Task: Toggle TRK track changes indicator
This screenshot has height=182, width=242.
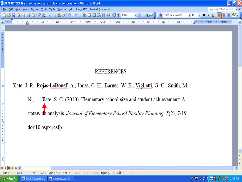Action: [83, 173]
